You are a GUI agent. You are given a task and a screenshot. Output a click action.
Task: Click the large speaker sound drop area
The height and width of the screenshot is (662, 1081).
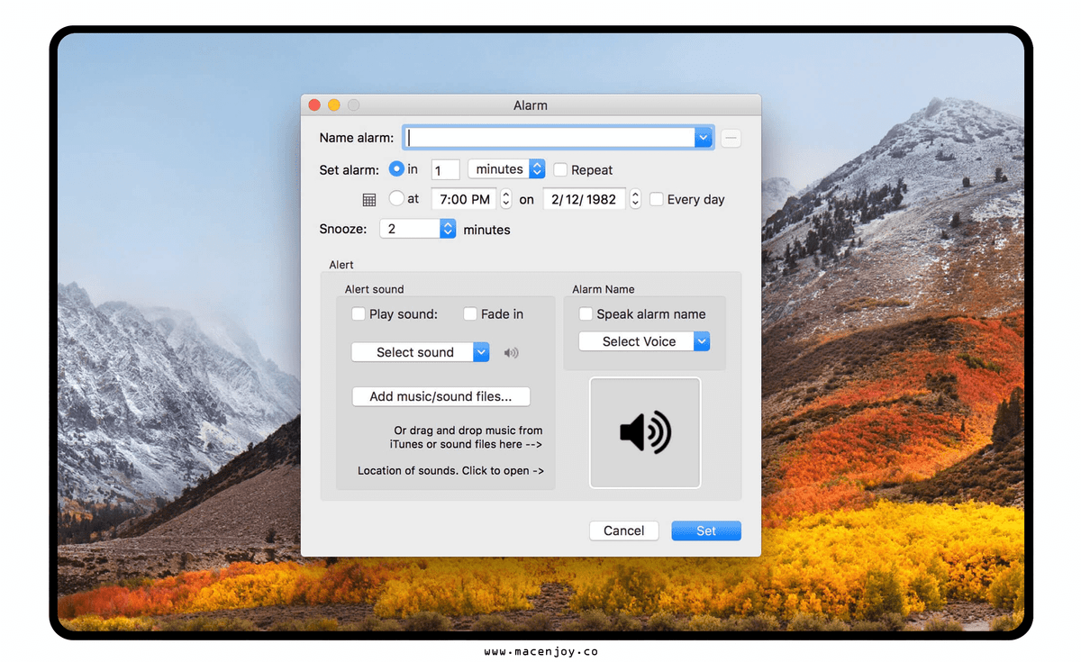point(645,433)
